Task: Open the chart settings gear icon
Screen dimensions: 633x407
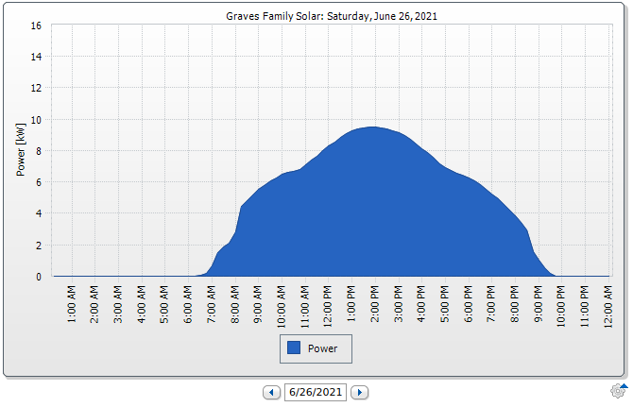Action: click(619, 390)
